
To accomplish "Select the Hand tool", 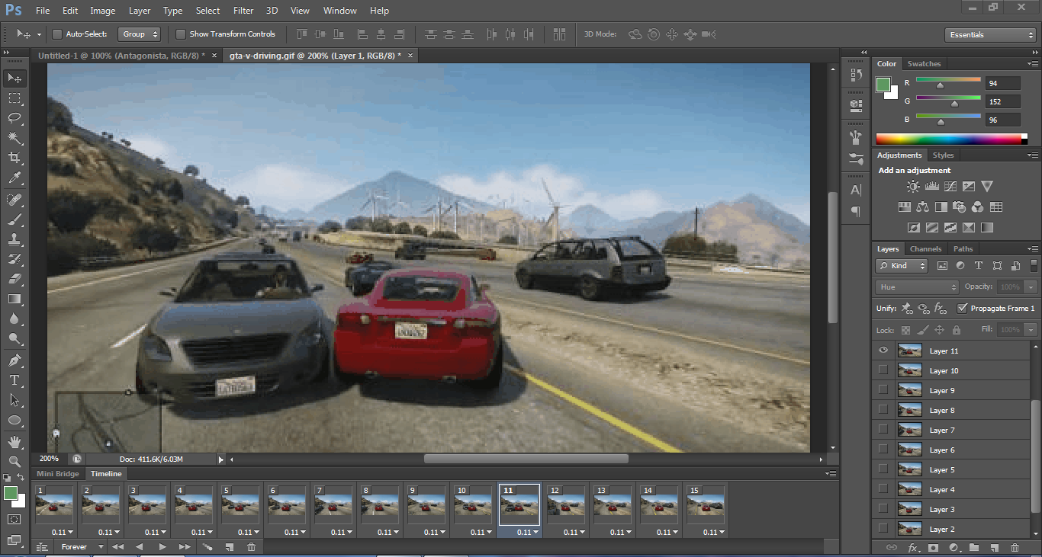I will pyautogui.click(x=14, y=442).
